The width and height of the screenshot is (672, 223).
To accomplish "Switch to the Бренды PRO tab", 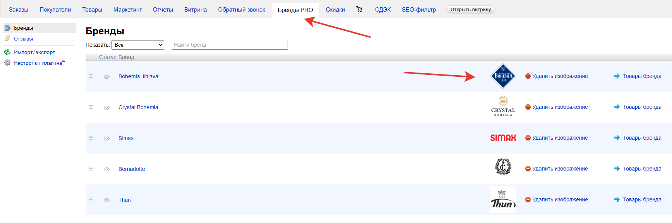I will pos(295,10).
